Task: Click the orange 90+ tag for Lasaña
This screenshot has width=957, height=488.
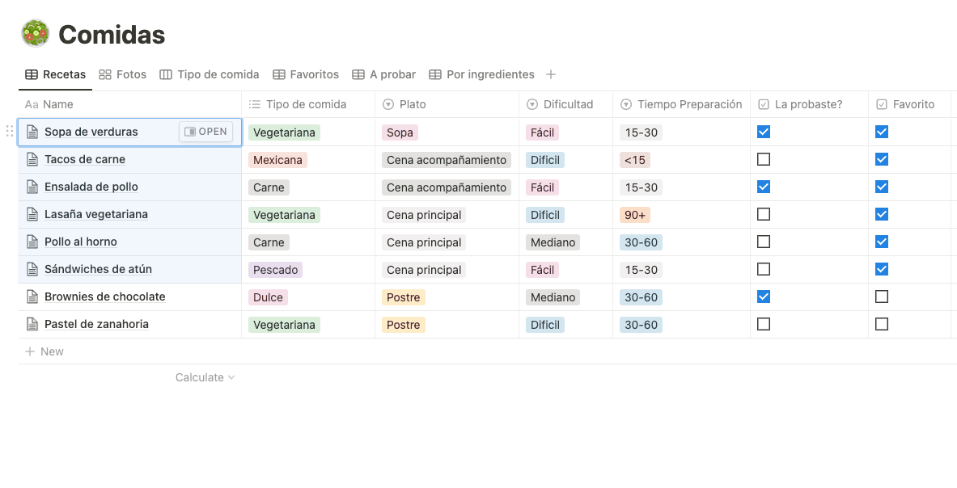Action: (636, 215)
